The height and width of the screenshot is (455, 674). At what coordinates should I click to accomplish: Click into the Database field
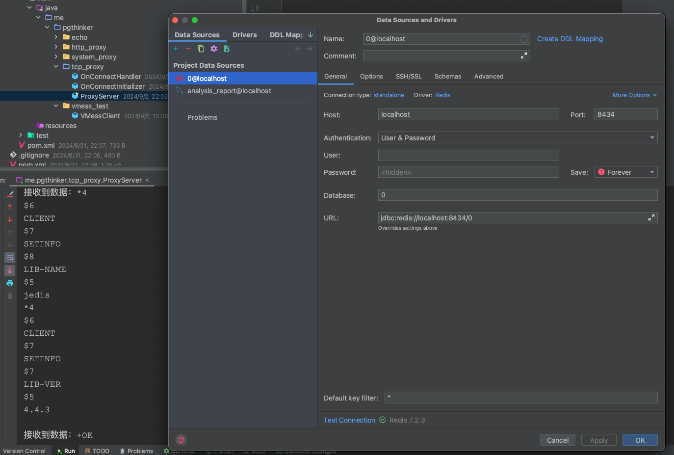click(518, 195)
